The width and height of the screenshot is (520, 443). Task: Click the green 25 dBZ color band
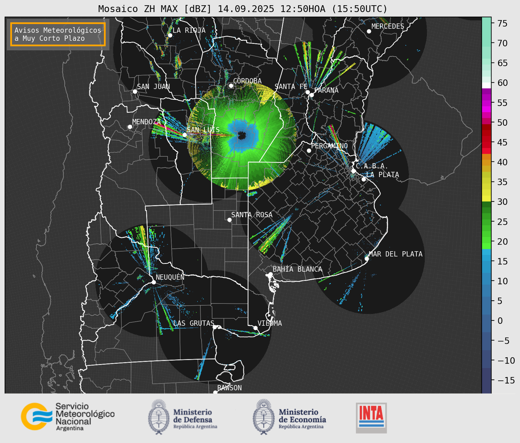coord(486,221)
